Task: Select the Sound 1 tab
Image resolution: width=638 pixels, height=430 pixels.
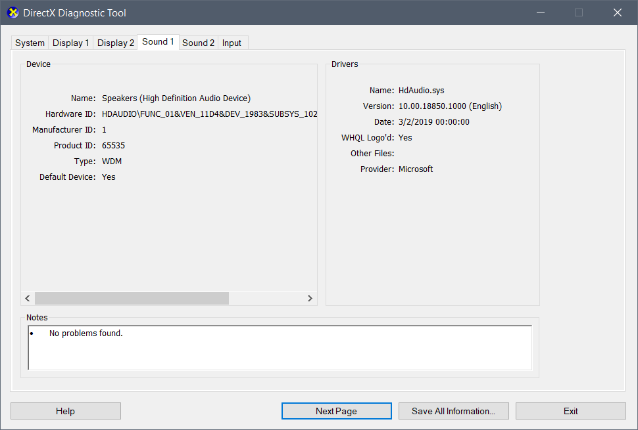Action: [158, 42]
